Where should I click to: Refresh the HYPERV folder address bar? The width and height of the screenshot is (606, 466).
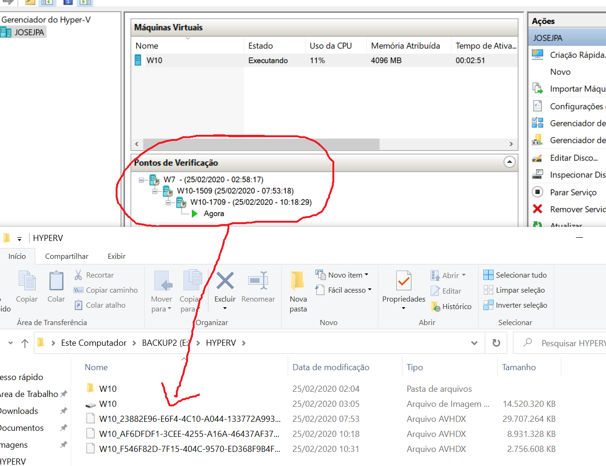tap(496, 343)
